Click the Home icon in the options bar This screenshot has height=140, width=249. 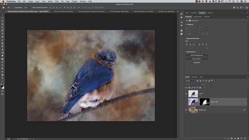[4, 8]
